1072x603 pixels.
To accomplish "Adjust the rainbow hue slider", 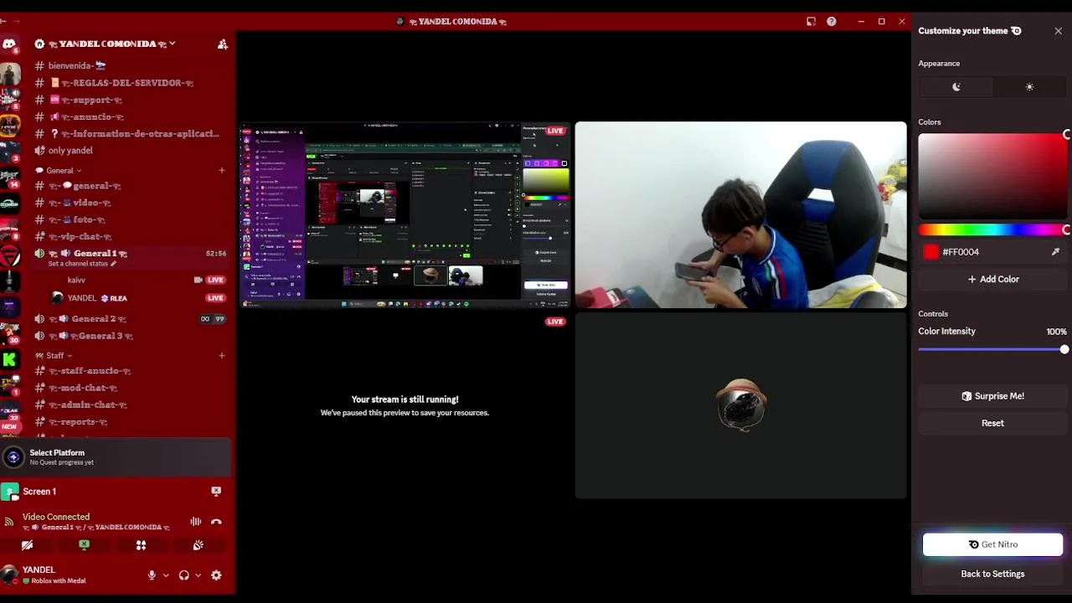I will point(992,230).
